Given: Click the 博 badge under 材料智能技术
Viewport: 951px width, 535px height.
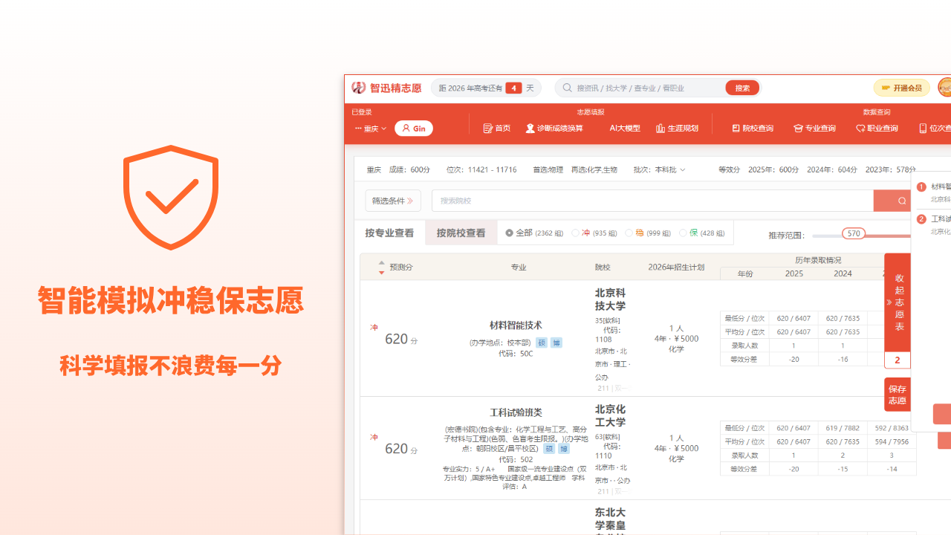Looking at the screenshot, I should [556, 343].
